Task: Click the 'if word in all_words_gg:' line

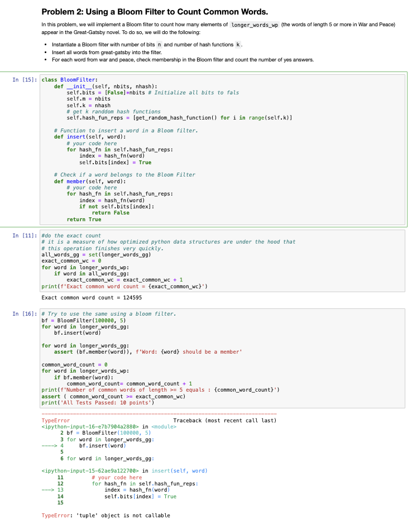Action: (x=92, y=274)
